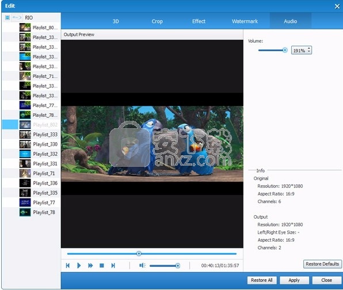Decrease volume percentage with down arrow
This screenshot has width=343, height=290.
click(309, 52)
